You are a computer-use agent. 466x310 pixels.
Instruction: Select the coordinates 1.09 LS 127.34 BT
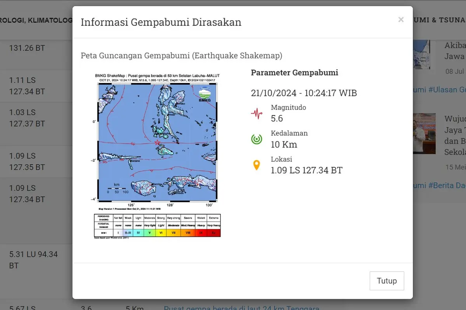[307, 170]
